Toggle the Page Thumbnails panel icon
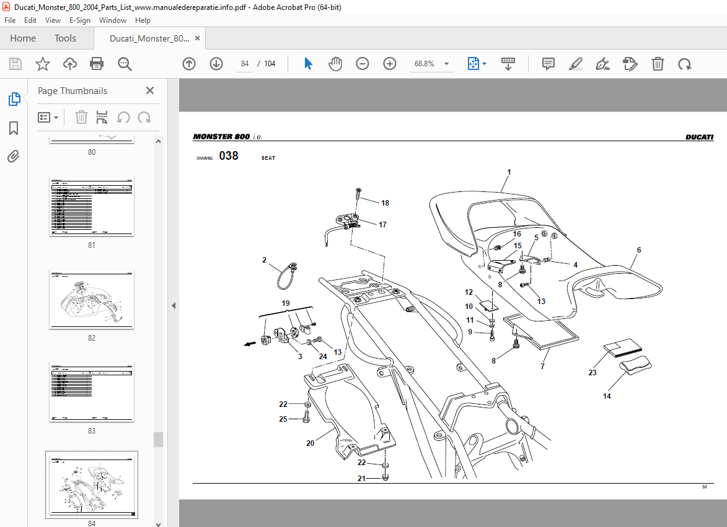Viewport: 727px width, 527px height. pyautogui.click(x=14, y=99)
